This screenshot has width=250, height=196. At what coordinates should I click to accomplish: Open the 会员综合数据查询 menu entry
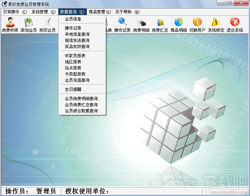pyautogui.click(x=82, y=111)
